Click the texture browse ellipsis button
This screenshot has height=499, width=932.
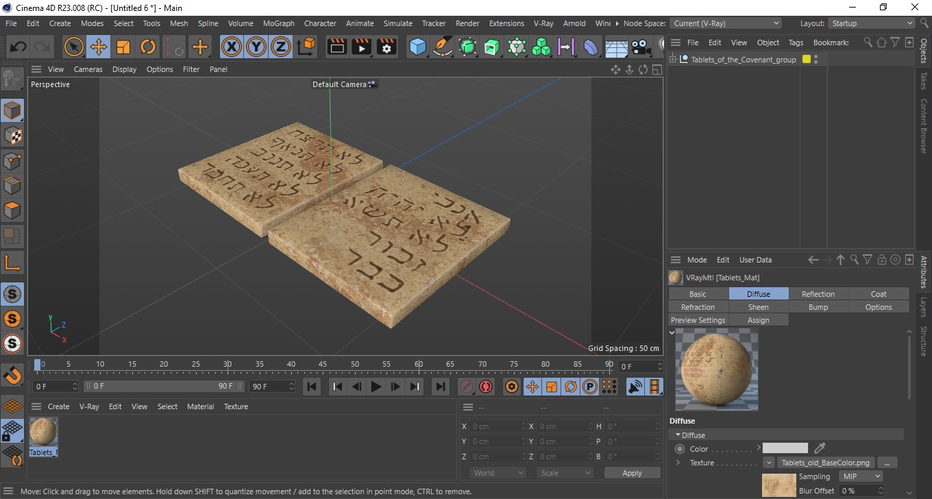[887, 463]
